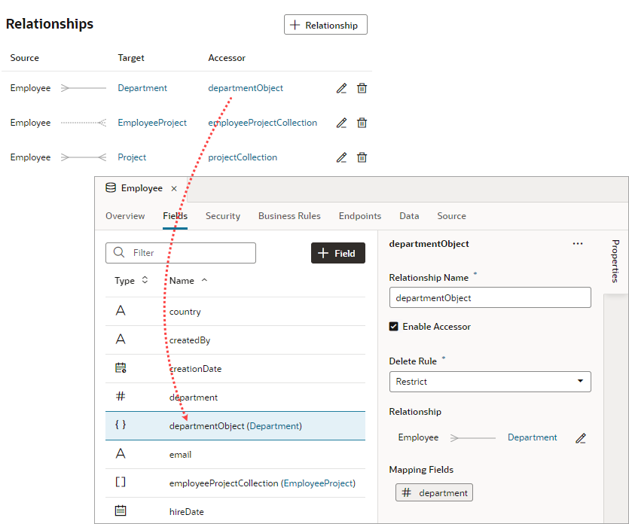Click the number type icon beside department field

coord(121,397)
